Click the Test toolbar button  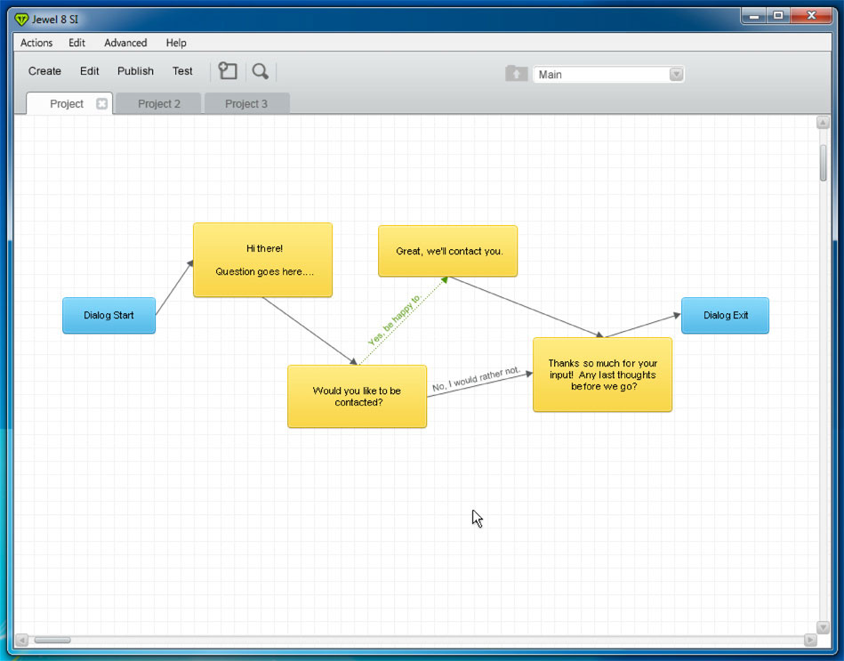tap(182, 71)
